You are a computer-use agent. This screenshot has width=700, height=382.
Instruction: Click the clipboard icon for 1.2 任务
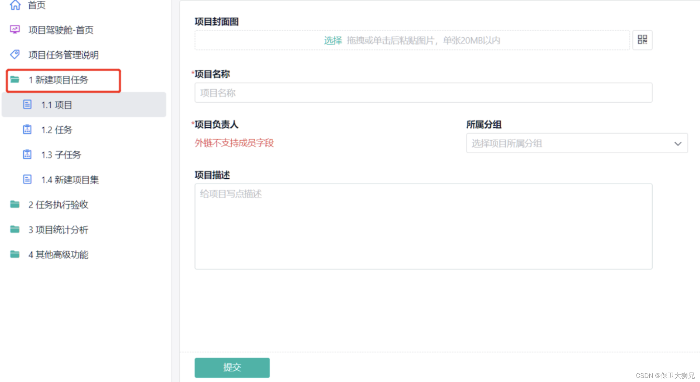click(x=27, y=129)
